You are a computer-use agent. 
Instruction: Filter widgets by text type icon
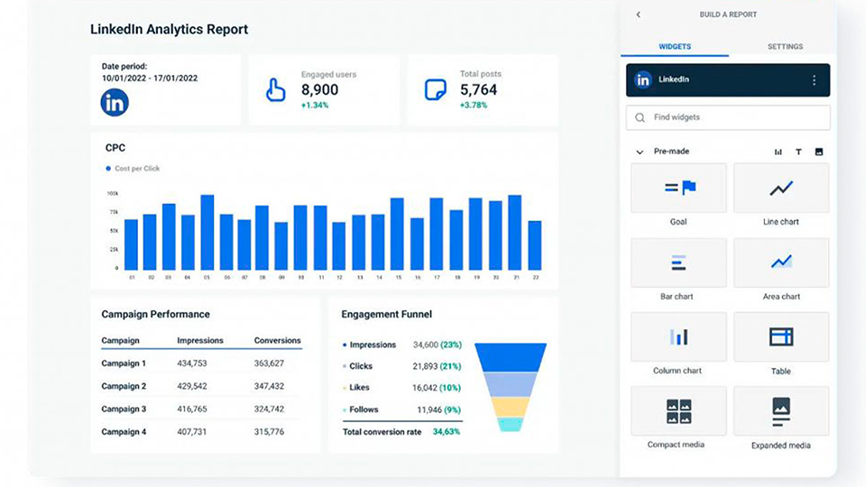[x=798, y=152]
